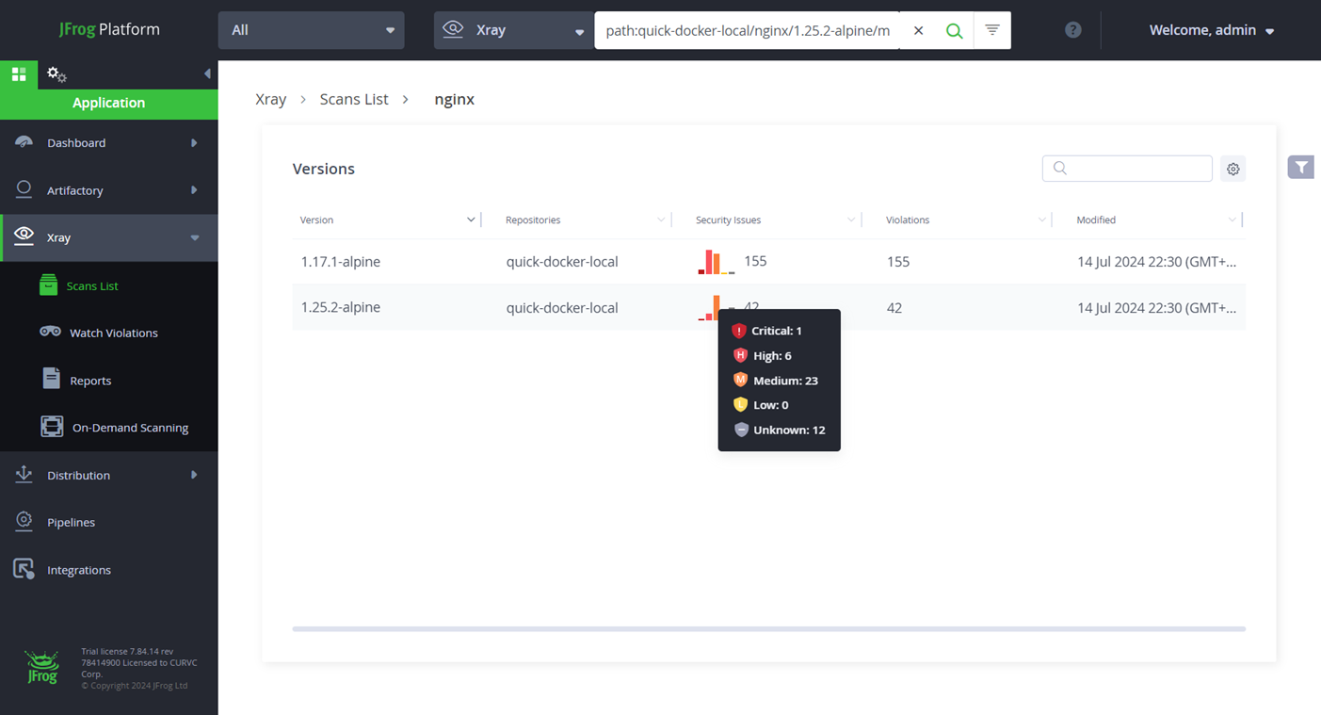This screenshot has width=1321, height=715.
Task: Toggle the funnel filter button at right
Action: 1300,167
